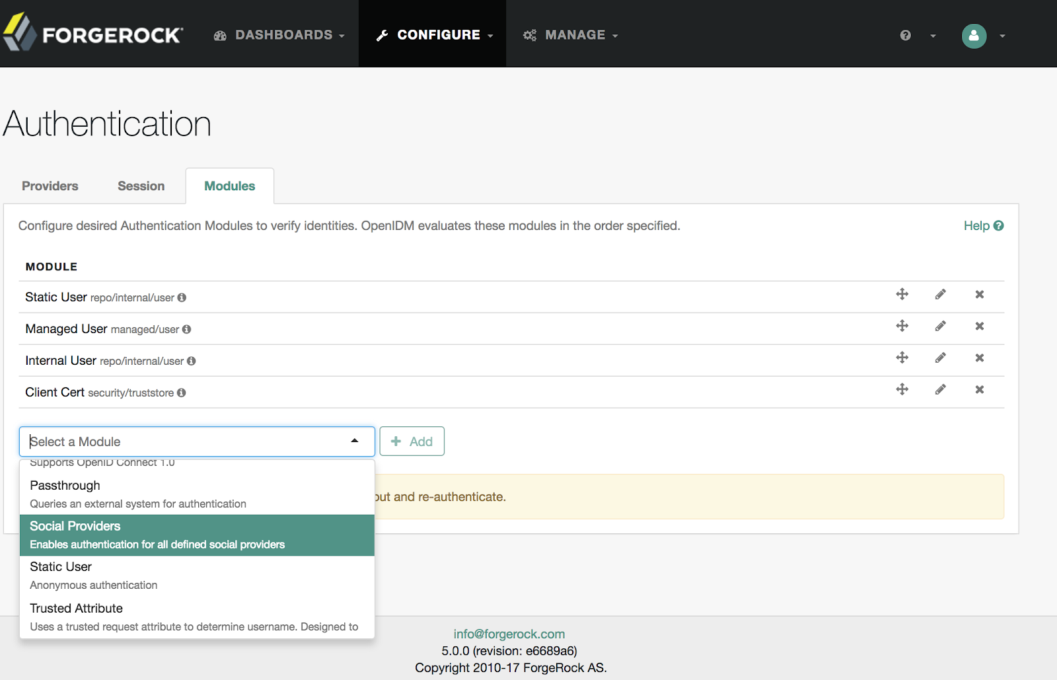Click the user avatar icon

tap(974, 36)
